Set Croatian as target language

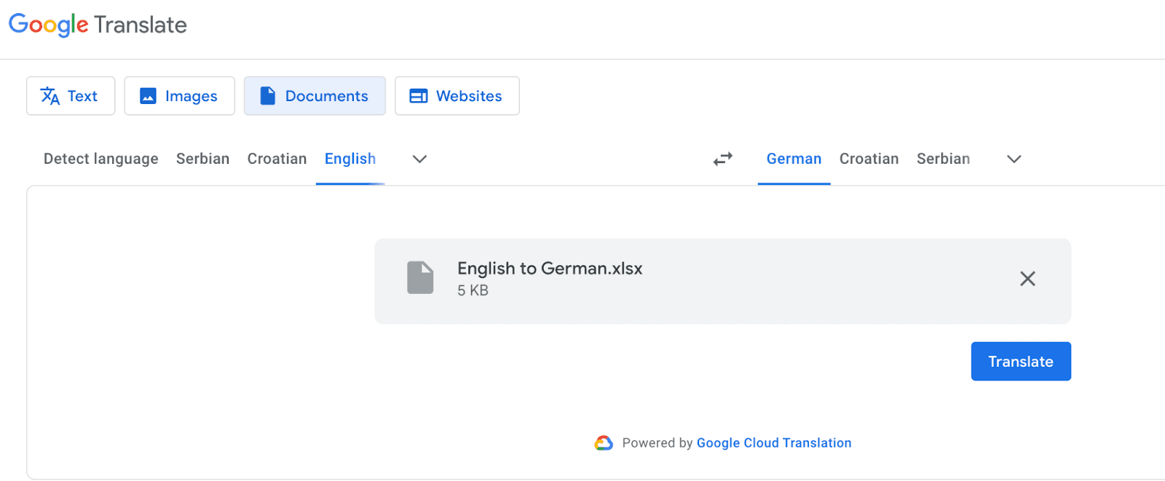pos(869,159)
